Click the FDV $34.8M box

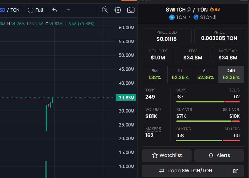click(193, 55)
